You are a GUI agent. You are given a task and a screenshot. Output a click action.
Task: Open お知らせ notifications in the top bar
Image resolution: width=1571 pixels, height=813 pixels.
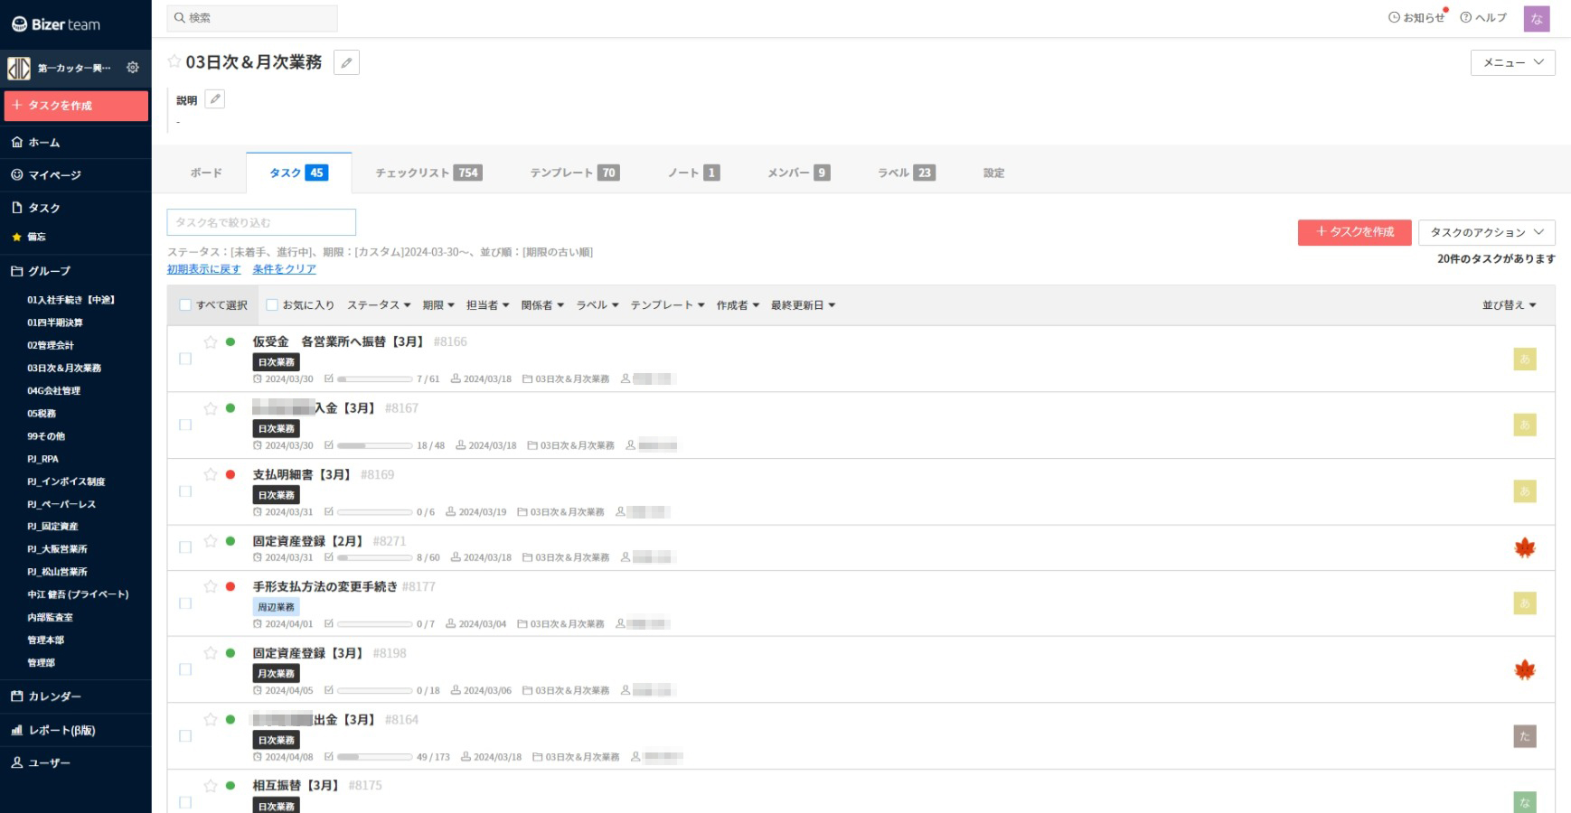coord(1416,17)
